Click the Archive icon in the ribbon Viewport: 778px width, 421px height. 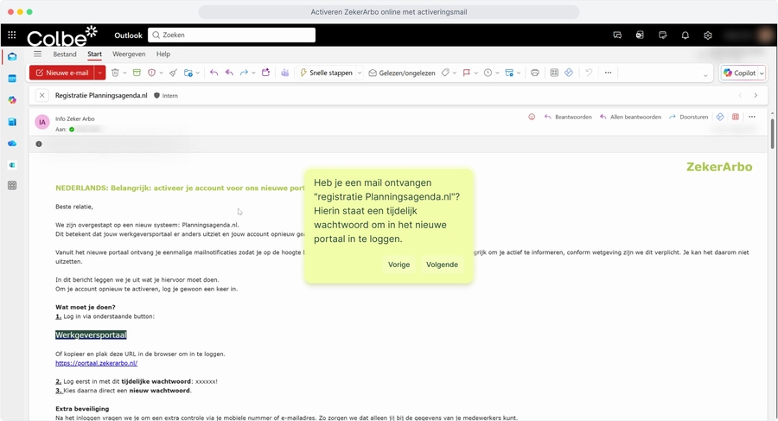pyautogui.click(x=137, y=73)
